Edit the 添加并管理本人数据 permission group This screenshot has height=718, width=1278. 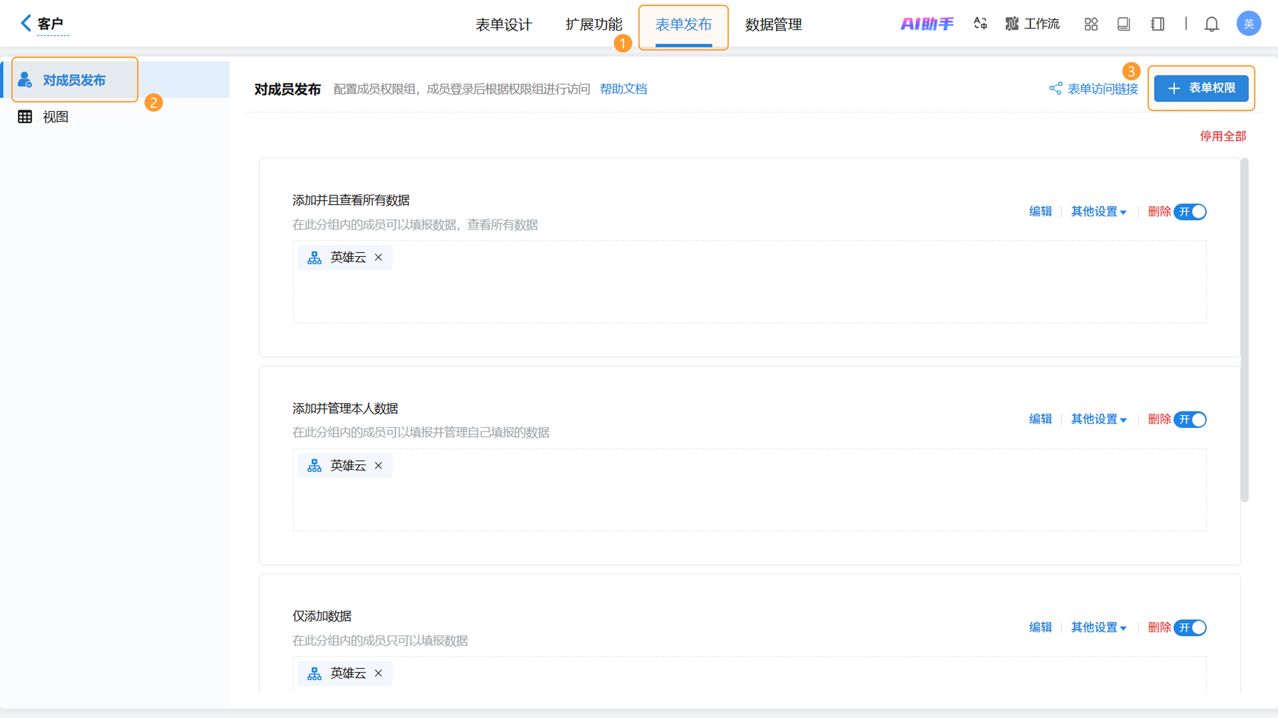pyautogui.click(x=1040, y=420)
